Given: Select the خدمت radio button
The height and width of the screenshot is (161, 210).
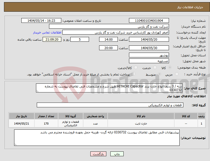Looking at the screenshot, I should pos(155,67).
